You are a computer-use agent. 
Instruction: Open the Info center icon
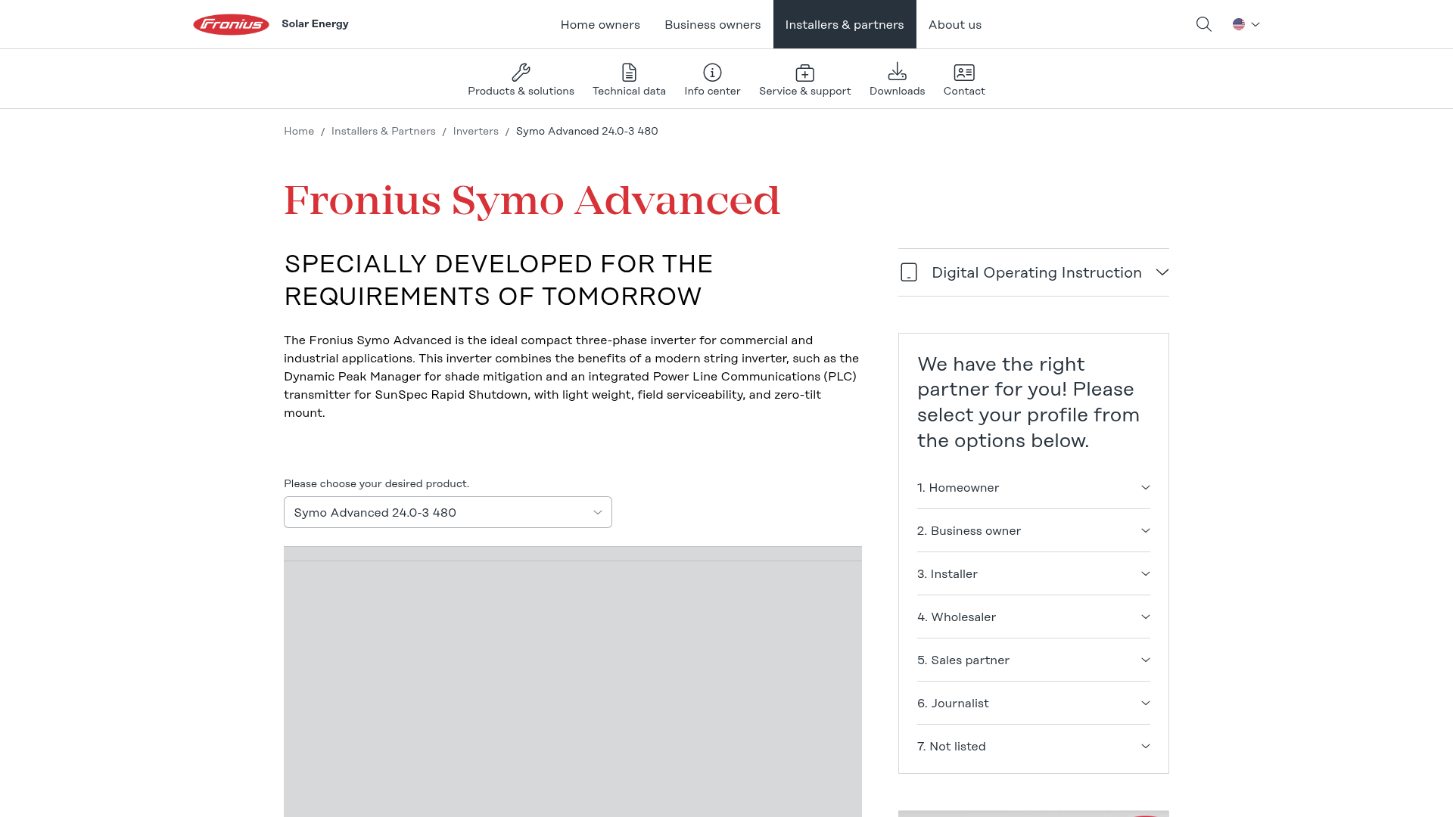712,73
